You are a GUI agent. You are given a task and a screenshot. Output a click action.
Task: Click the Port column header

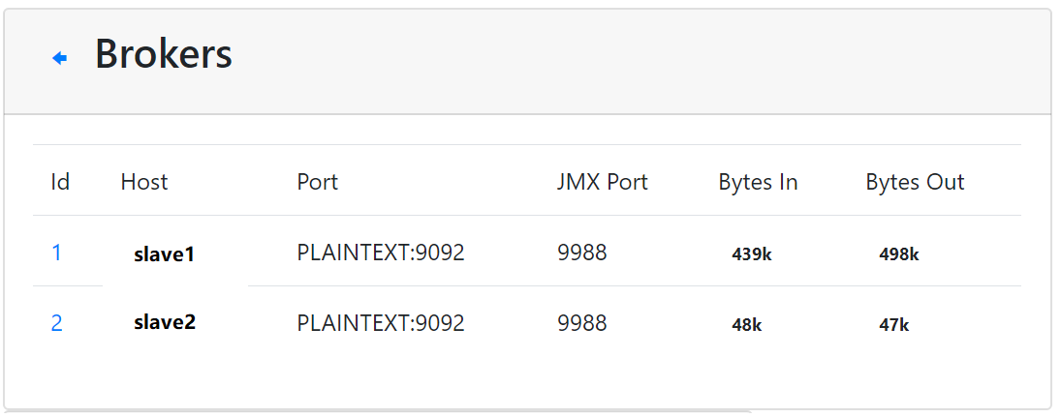click(317, 182)
